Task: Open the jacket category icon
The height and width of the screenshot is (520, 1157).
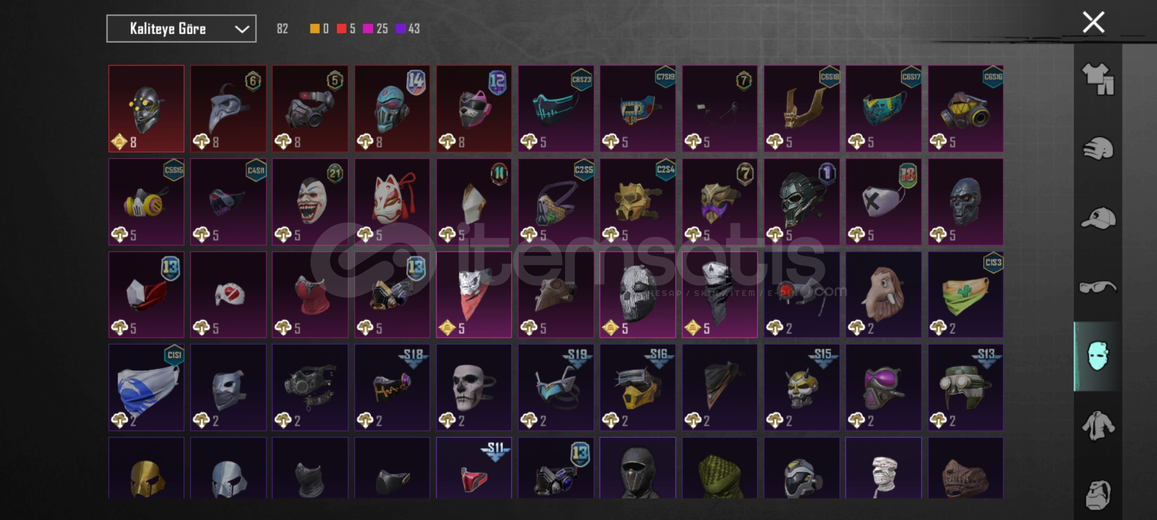Action: click(1098, 426)
